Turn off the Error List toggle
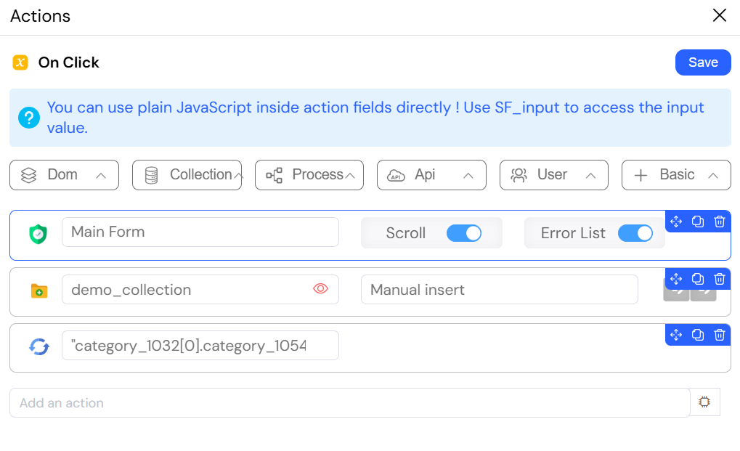The height and width of the screenshot is (451, 740). tap(635, 233)
